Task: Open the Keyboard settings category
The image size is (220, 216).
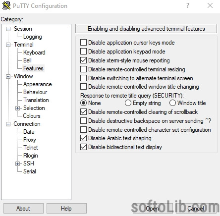Action: [x=34, y=53]
